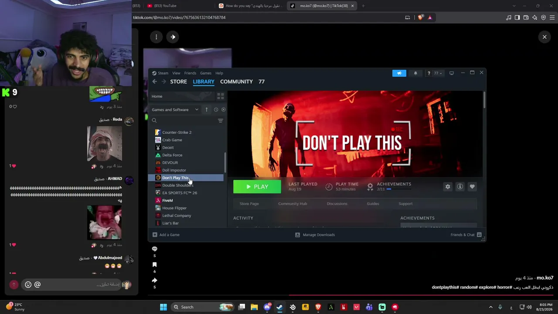558x314 pixels.
Task: Click the achievements 2/11 progress bar
Action: [x=399, y=189]
